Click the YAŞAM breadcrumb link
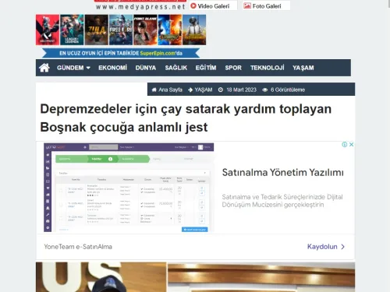 click(x=204, y=90)
